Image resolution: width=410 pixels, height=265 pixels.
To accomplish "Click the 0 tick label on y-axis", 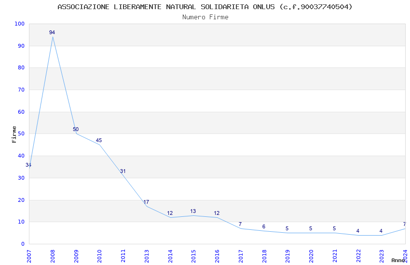I will 23,244.
